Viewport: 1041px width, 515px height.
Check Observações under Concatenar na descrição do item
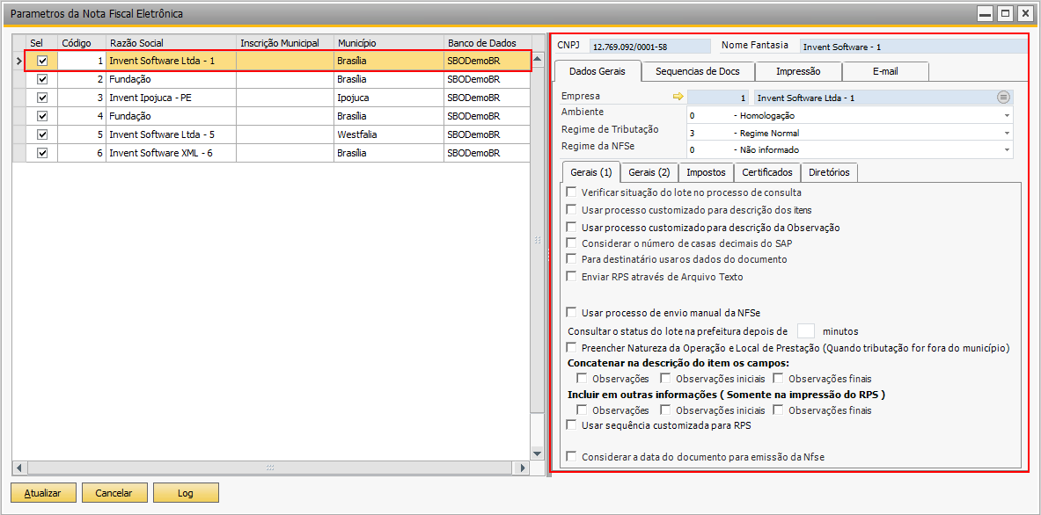click(x=582, y=379)
